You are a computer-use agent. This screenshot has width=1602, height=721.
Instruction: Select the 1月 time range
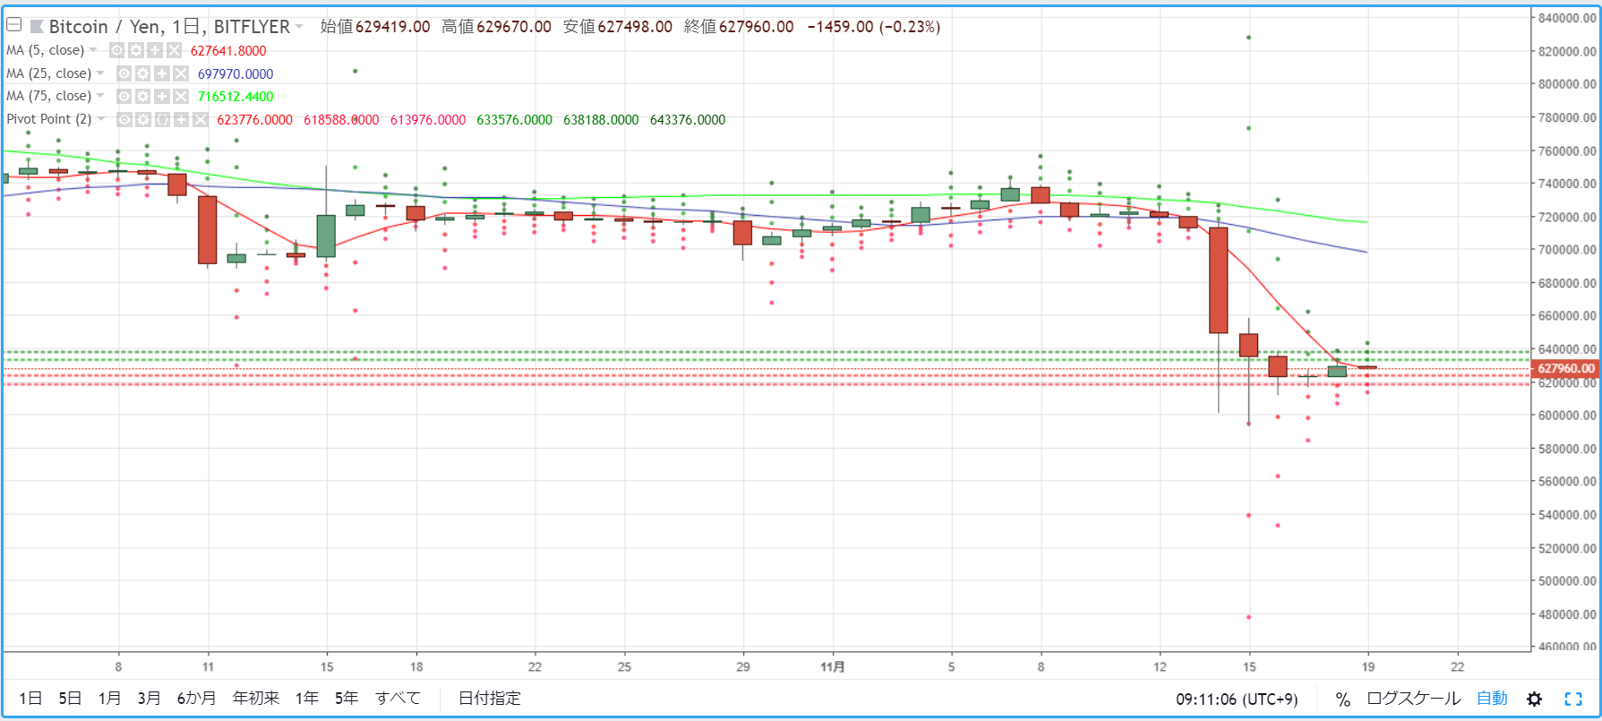(x=109, y=699)
